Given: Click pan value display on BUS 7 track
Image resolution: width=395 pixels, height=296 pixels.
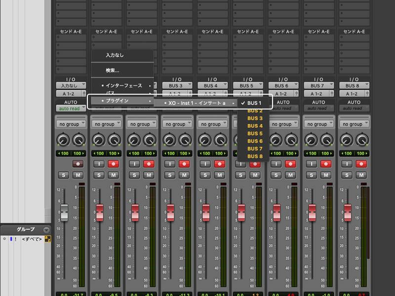Looking at the screenshot, I should coord(318,153).
